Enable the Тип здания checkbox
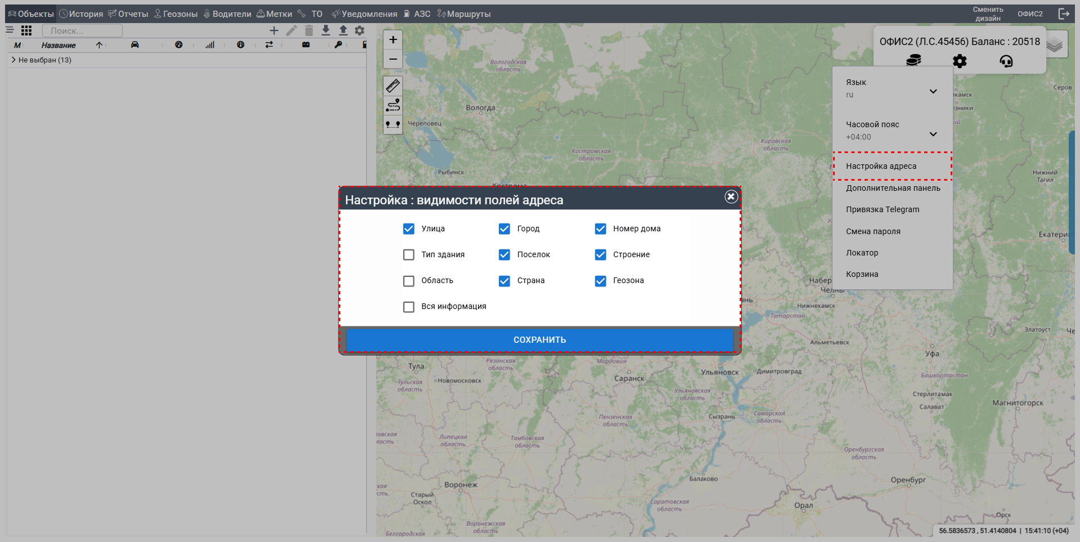Viewport: 1080px width, 542px height. tap(409, 255)
